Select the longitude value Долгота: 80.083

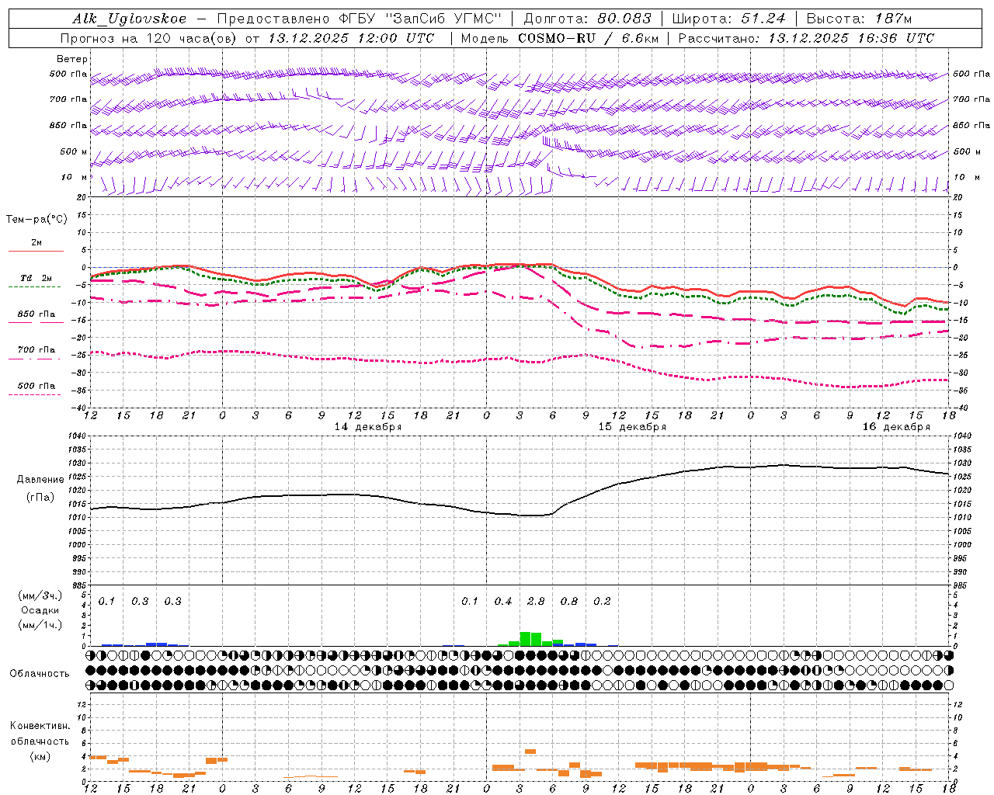pos(586,19)
